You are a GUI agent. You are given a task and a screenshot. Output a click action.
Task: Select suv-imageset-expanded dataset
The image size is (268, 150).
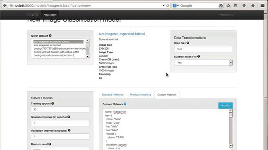[47, 45]
